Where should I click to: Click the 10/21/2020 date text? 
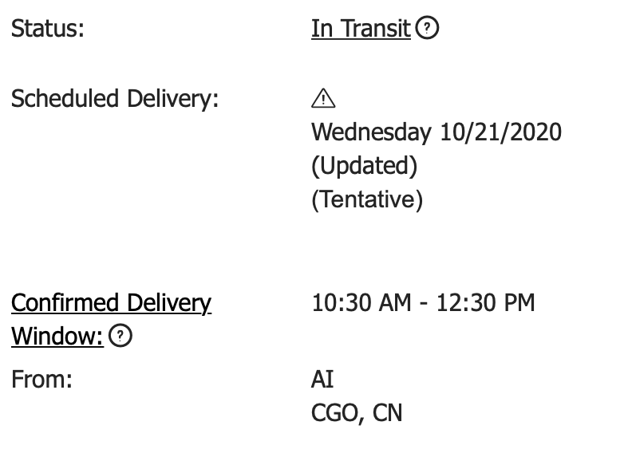click(x=500, y=132)
